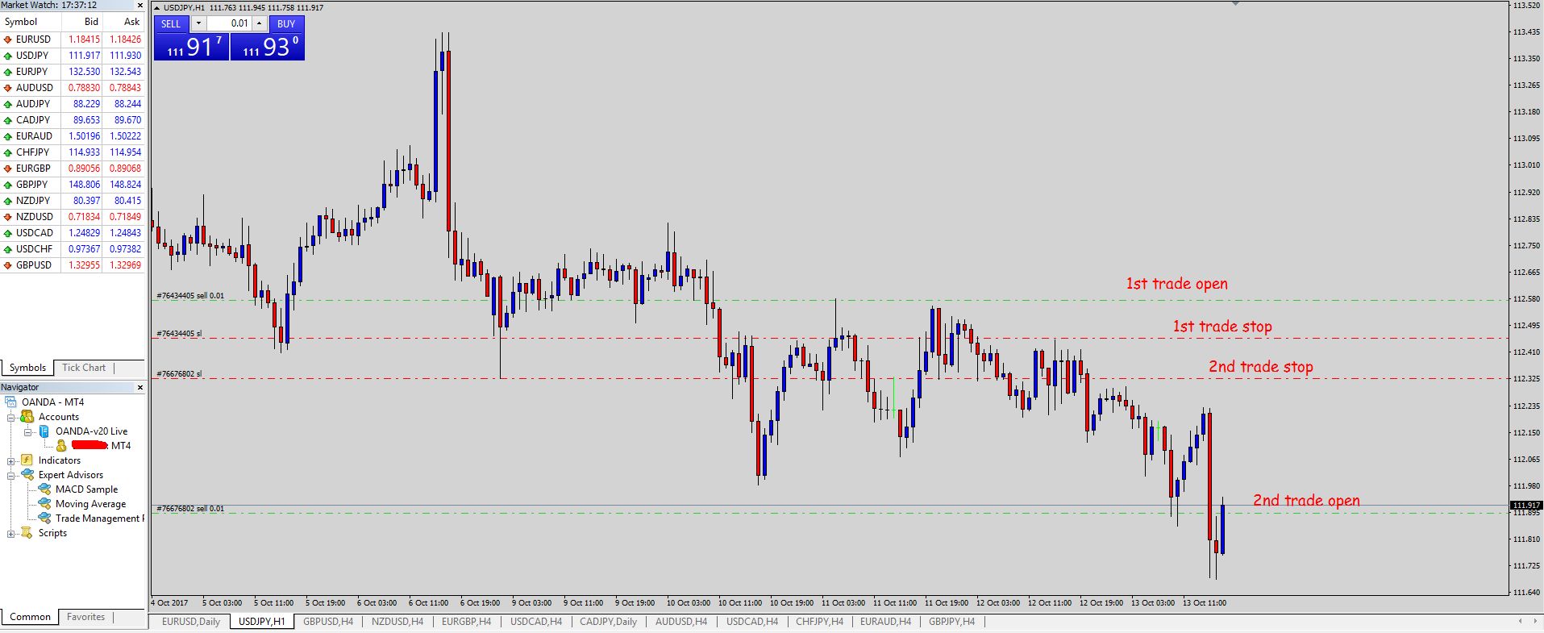The width and height of the screenshot is (1544, 633).
Task: Increase lot volume with up arrow
Action: pyautogui.click(x=260, y=23)
